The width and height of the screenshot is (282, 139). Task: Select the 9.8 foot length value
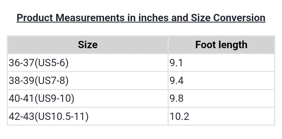point(177,98)
